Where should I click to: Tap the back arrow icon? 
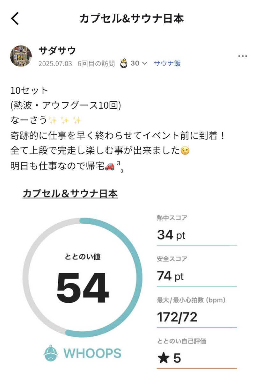tap(15, 18)
